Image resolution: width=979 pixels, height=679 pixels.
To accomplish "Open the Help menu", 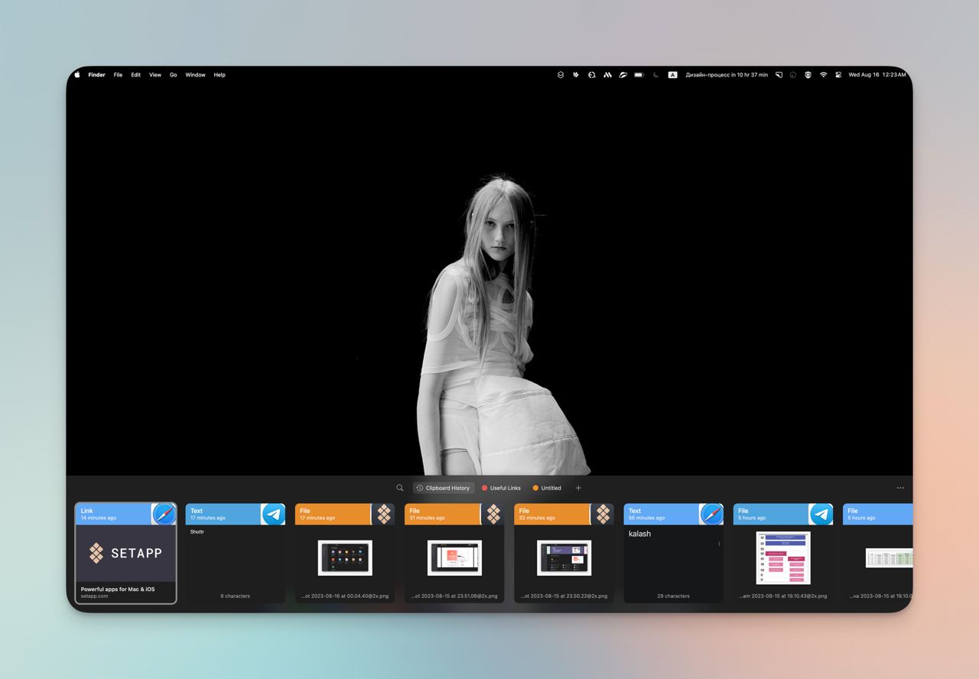I will pos(220,75).
